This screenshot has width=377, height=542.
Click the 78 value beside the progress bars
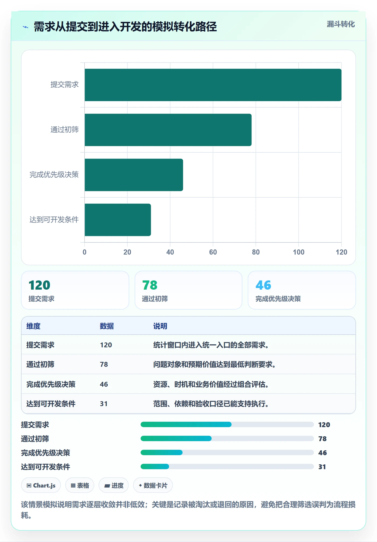click(323, 439)
